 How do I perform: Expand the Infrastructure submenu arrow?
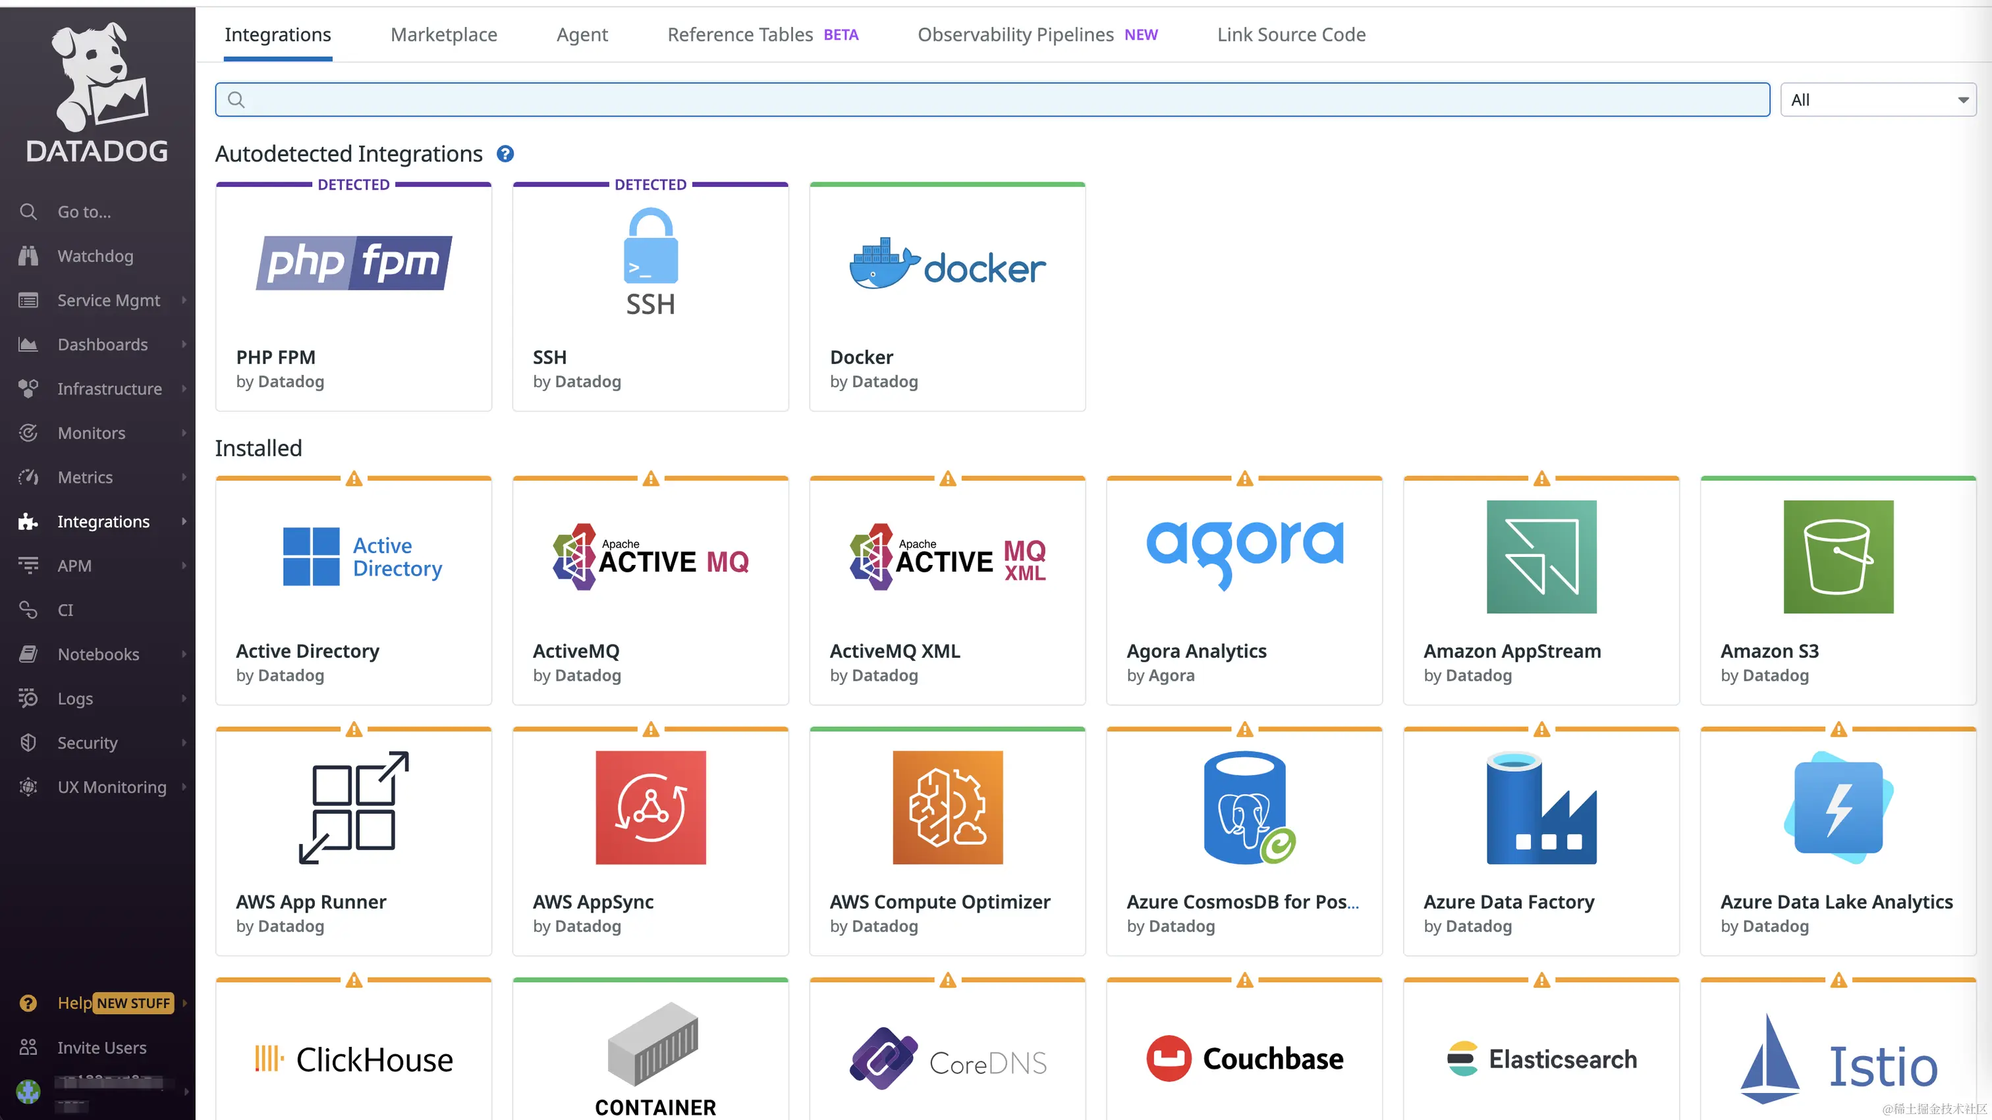pyautogui.click(x=184, y=388)
